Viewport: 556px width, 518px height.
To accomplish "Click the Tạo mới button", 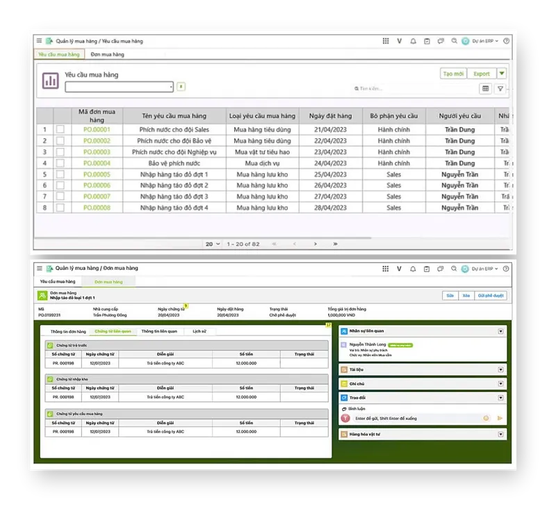I will (453, 74).
